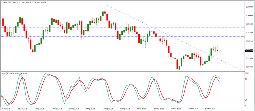
Task: Click the 1.35100 price axis label
Action: coord(249,24)
